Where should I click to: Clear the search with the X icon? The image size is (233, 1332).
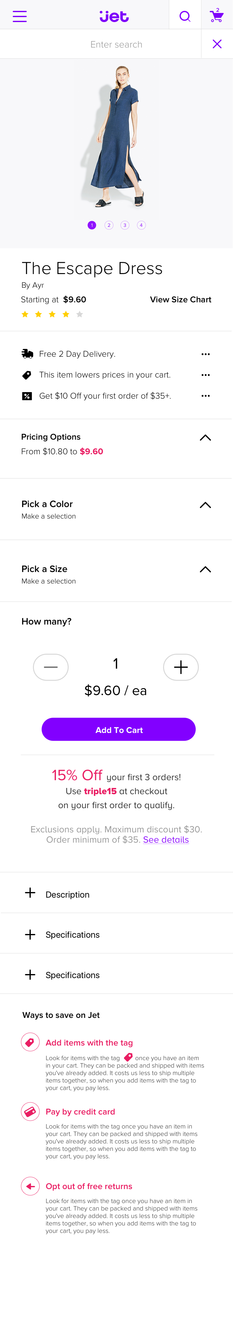pos(217,44)
